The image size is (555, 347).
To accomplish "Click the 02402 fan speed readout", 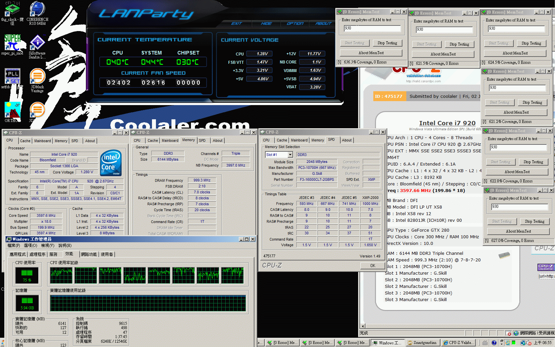I will click(119, 83).
